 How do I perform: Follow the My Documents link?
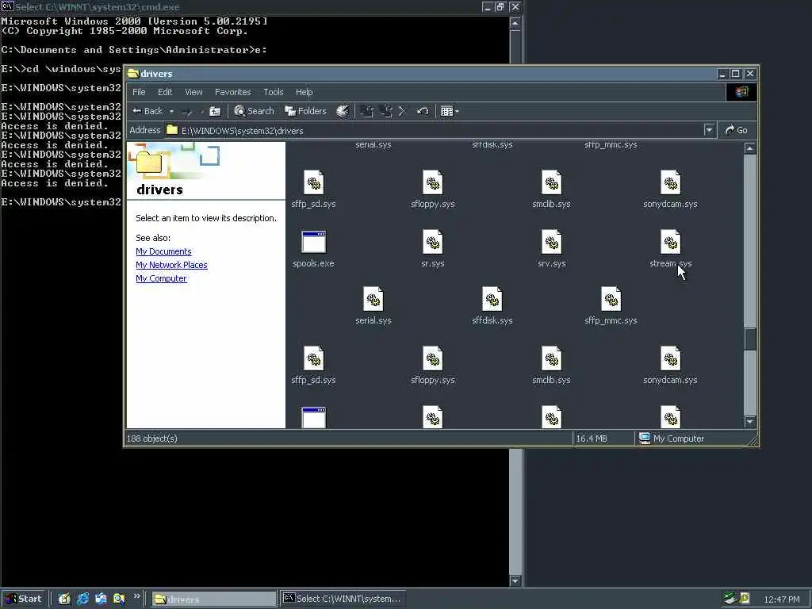click(163, 251)
